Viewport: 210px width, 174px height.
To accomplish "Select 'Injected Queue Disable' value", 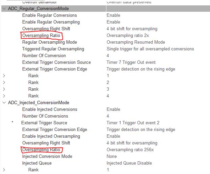I will (129, 163).
